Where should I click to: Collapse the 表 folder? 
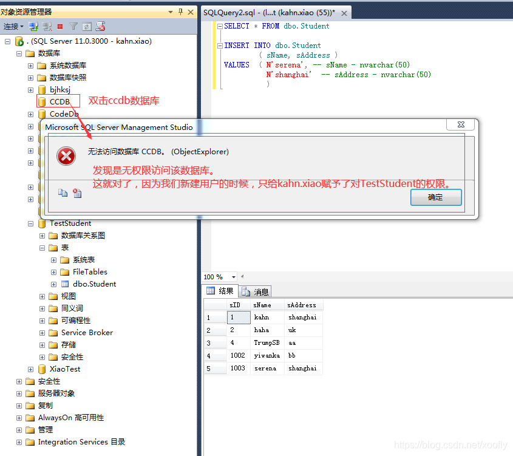[42, 248]
